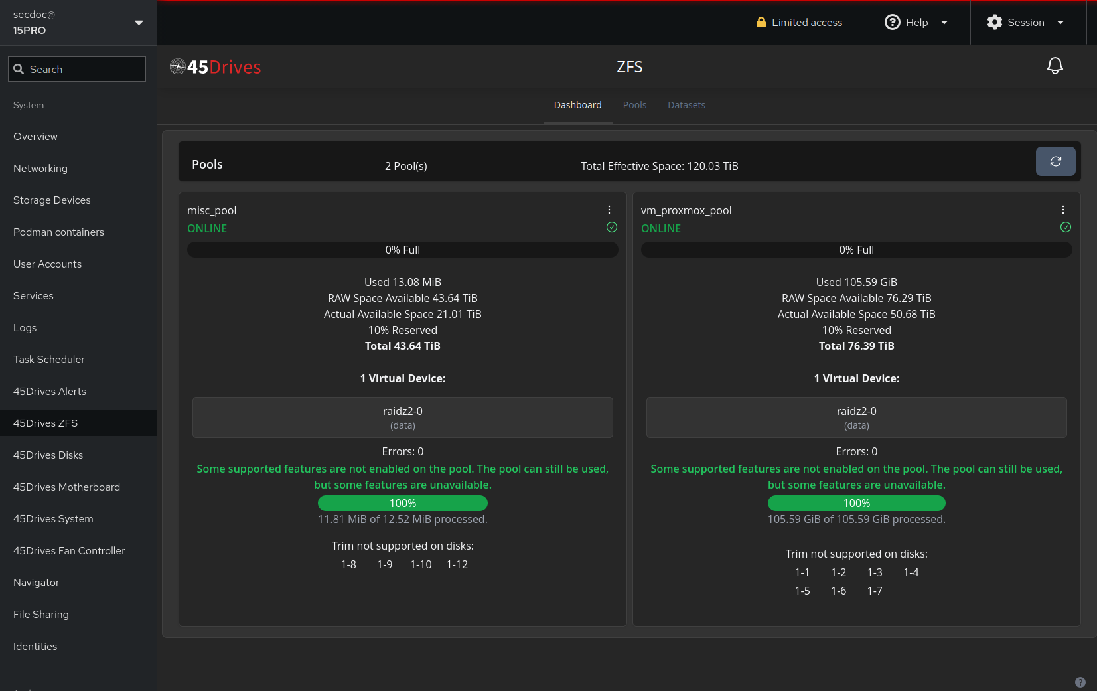Click the misc_pool online status check icon
The image size is (1097, 691).
click(612, 227)
